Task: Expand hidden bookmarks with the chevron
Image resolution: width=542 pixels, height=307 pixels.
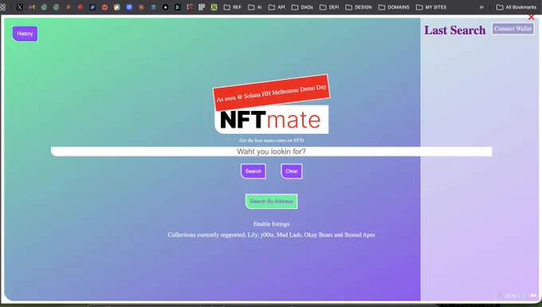Action: 481,7
